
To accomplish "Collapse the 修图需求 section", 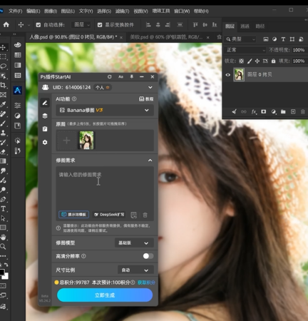I will (150, 160).
